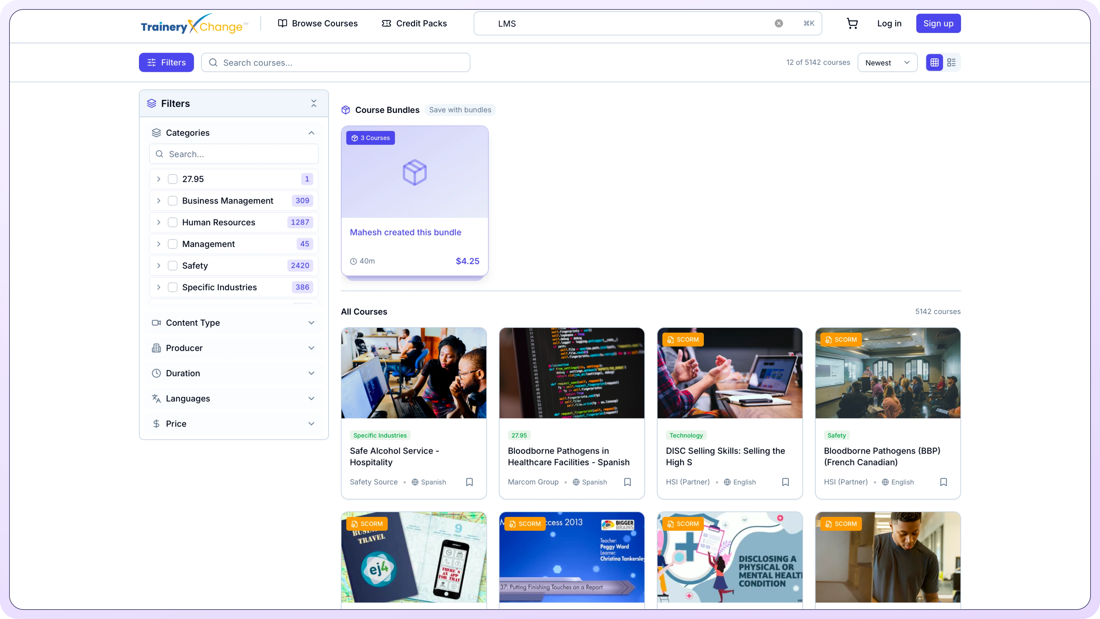The image size is (1100, 619).
Task: Open the Credit Packs page
Action: [x=414, y=23]
